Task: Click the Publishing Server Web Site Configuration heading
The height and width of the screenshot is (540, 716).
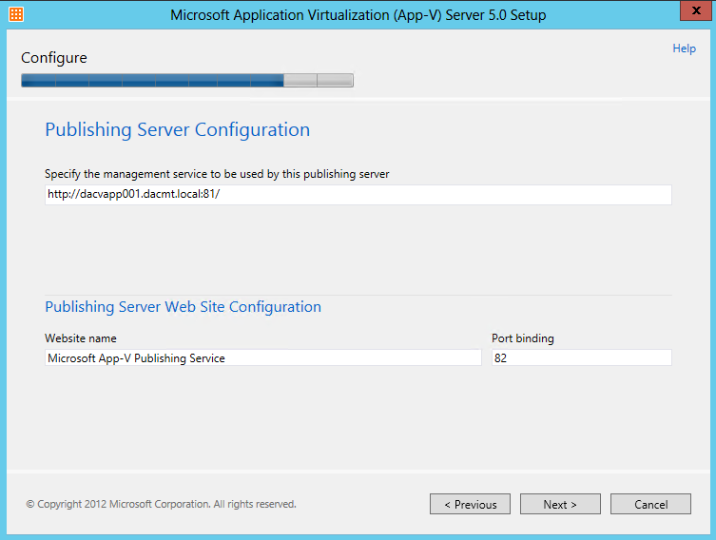Action: (183, 307)
